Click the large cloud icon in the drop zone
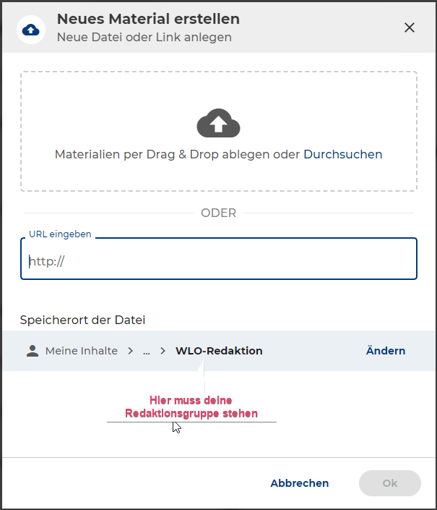This screenshot has height=510, width=437. 218,124
